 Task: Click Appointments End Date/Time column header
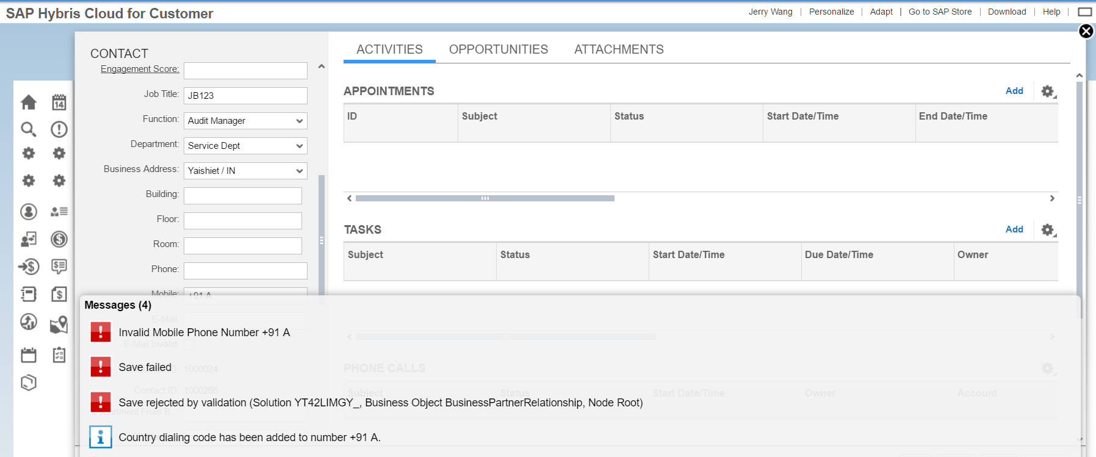(987, 123)
